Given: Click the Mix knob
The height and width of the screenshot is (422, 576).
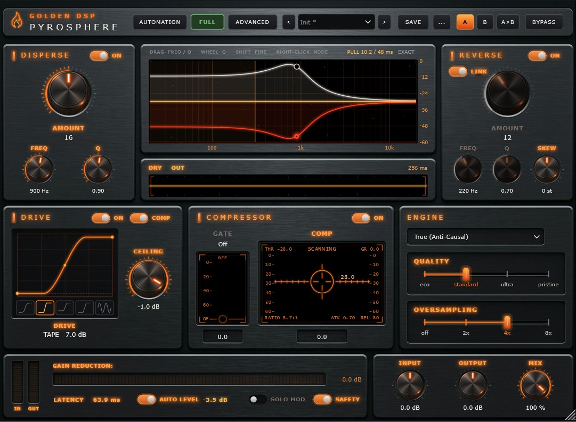Looking at the screenshot, I should click(535, 385).
